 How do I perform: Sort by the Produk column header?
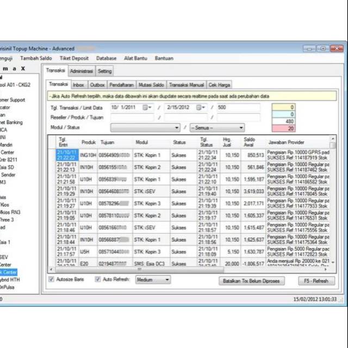pyautogui.click(x=89, y=142)
